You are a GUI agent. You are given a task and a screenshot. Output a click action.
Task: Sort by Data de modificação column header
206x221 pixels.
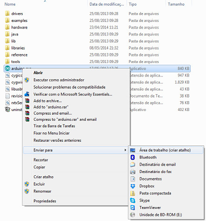coord(107,4)
